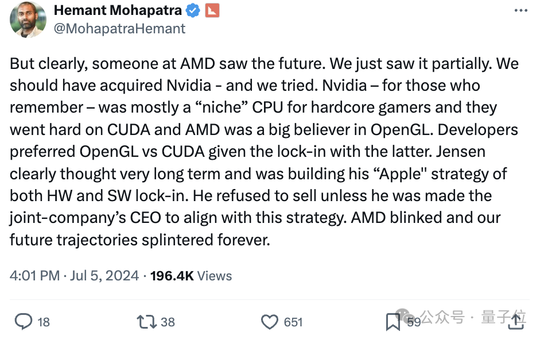Click Hemant Mohapatra's profile avatar
Screen dimensions: 544x339
tap(28, 20)
